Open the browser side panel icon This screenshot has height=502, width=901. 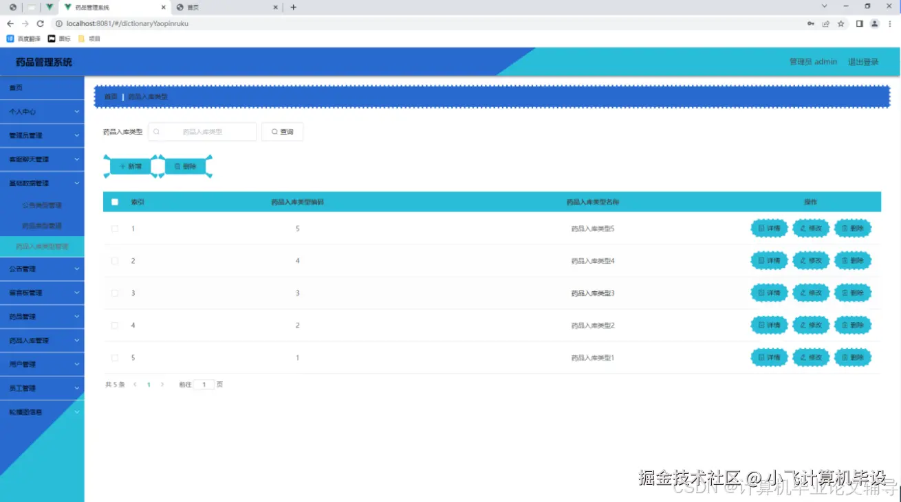[860, 23]
